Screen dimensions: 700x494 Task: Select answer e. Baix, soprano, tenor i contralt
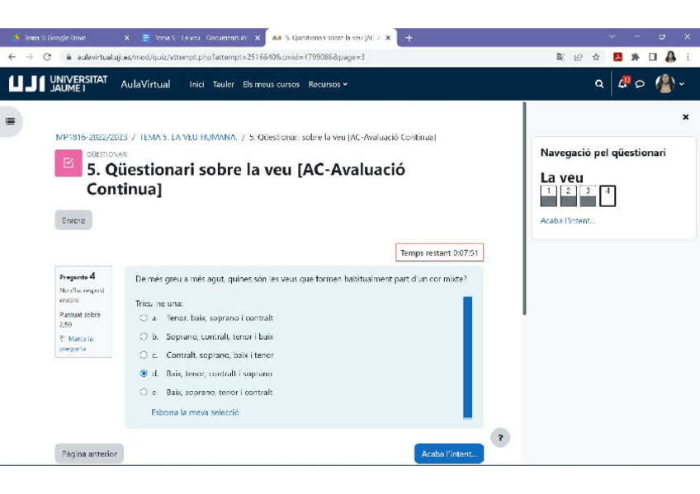[144, 393]
